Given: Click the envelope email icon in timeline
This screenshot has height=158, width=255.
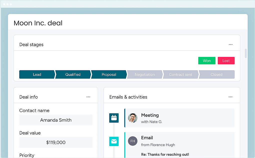Looking at the screenshot, I should point(114,141).
